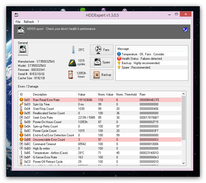The image size is (206, 183).
Task: Sort by the Description column header
Action: point(54,94)
